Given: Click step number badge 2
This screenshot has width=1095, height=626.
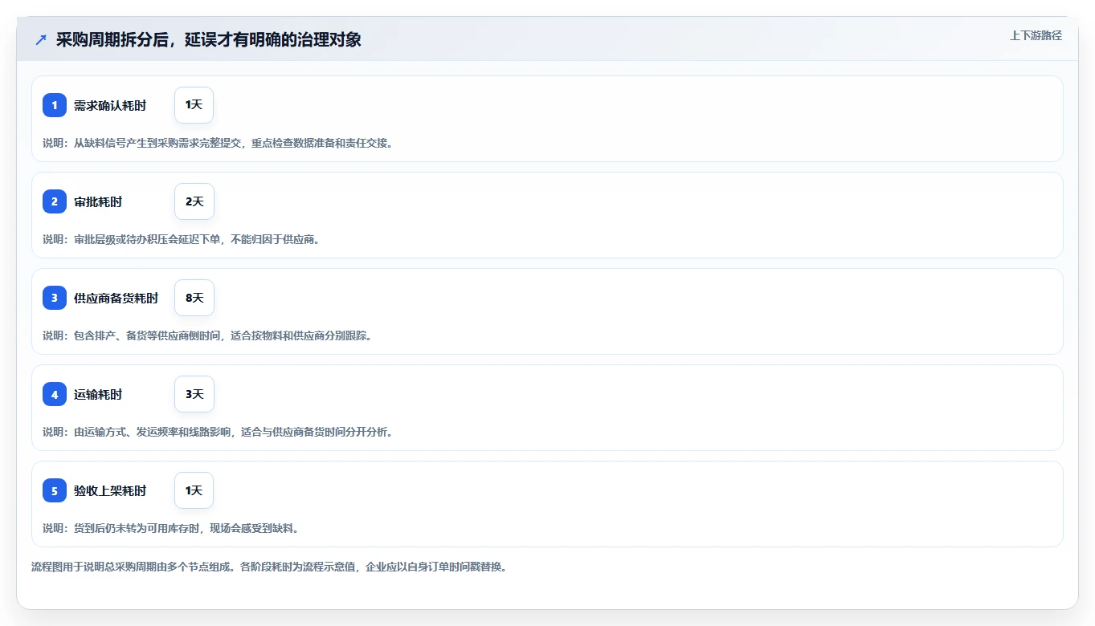Looking at the screenshot, I should coord(55,201).
